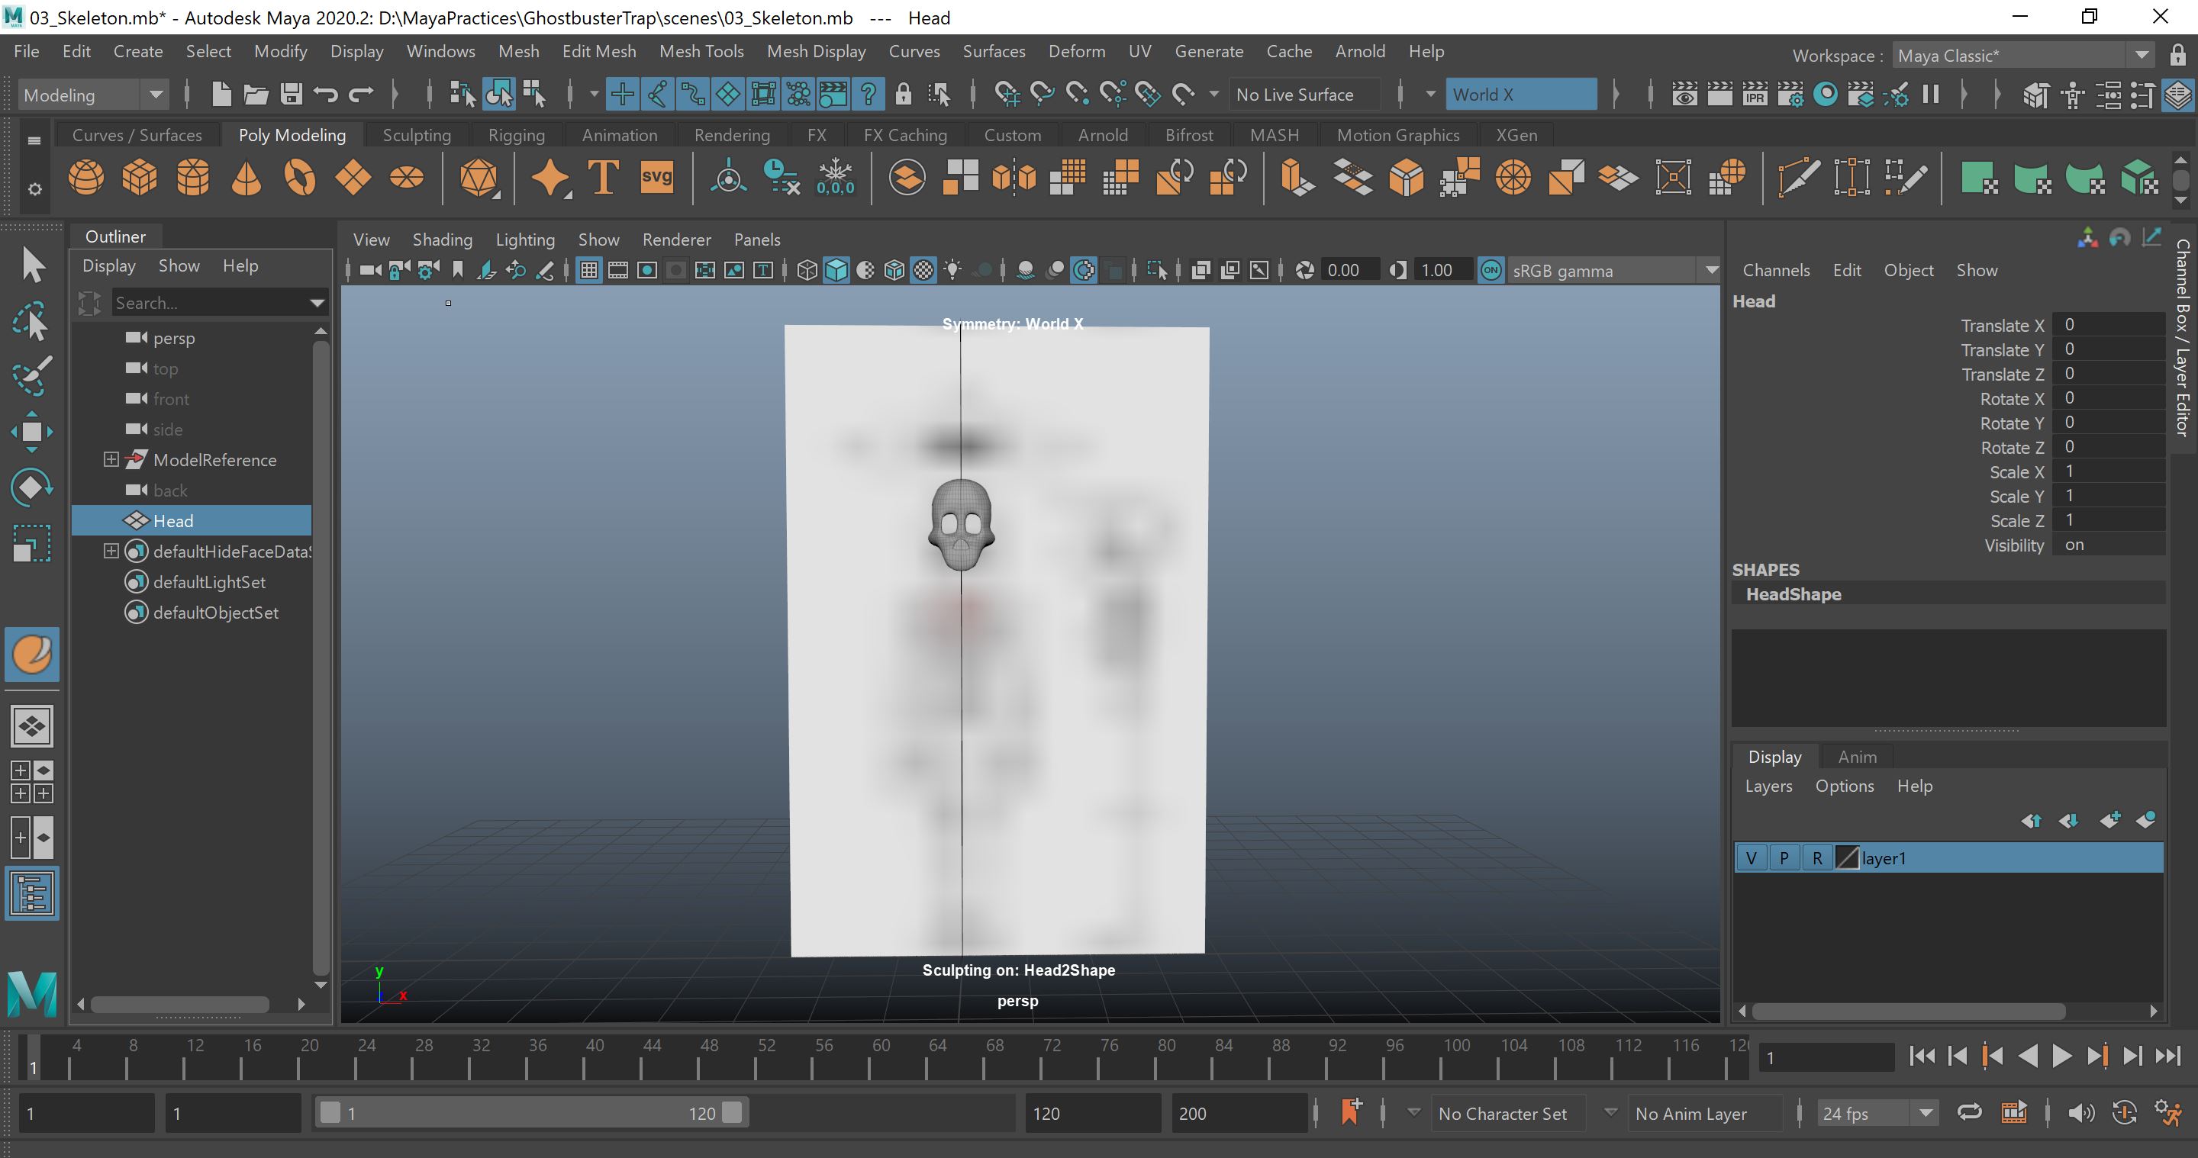The image size is (2198, 1158).
Task: Expand the ModelReference node in the Outliner
Action: 111,460
